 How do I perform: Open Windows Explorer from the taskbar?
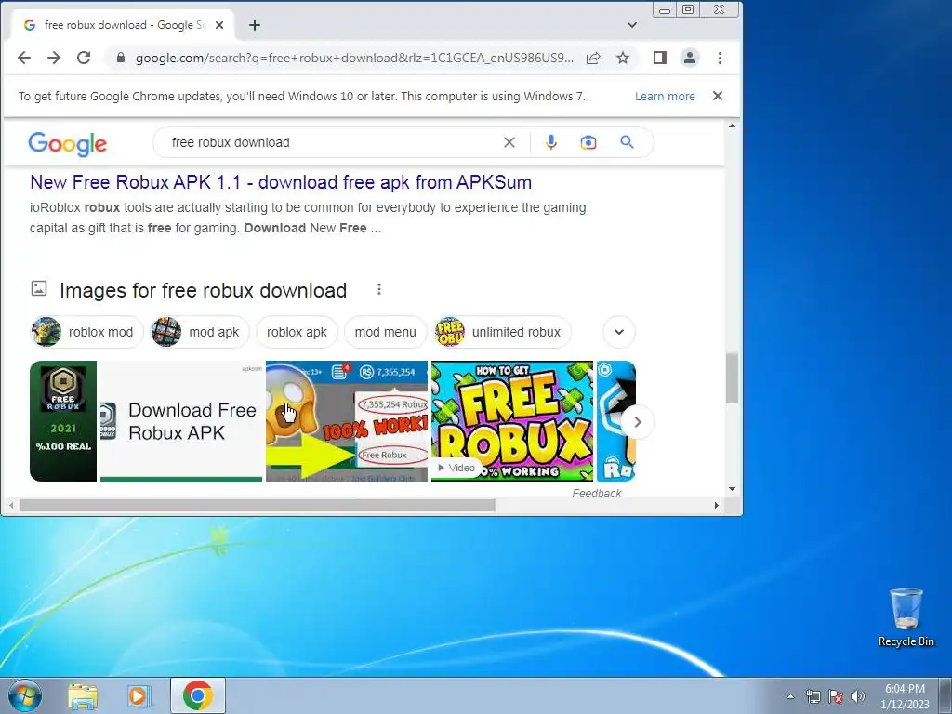point(83,696)
